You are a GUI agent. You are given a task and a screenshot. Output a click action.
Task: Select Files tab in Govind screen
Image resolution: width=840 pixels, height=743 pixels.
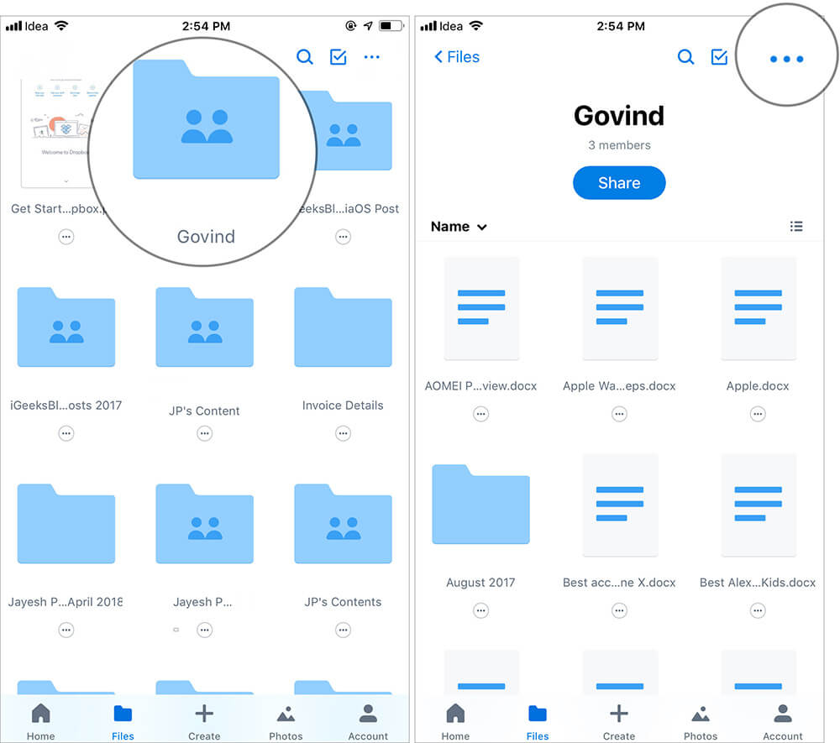pos(538,721)
